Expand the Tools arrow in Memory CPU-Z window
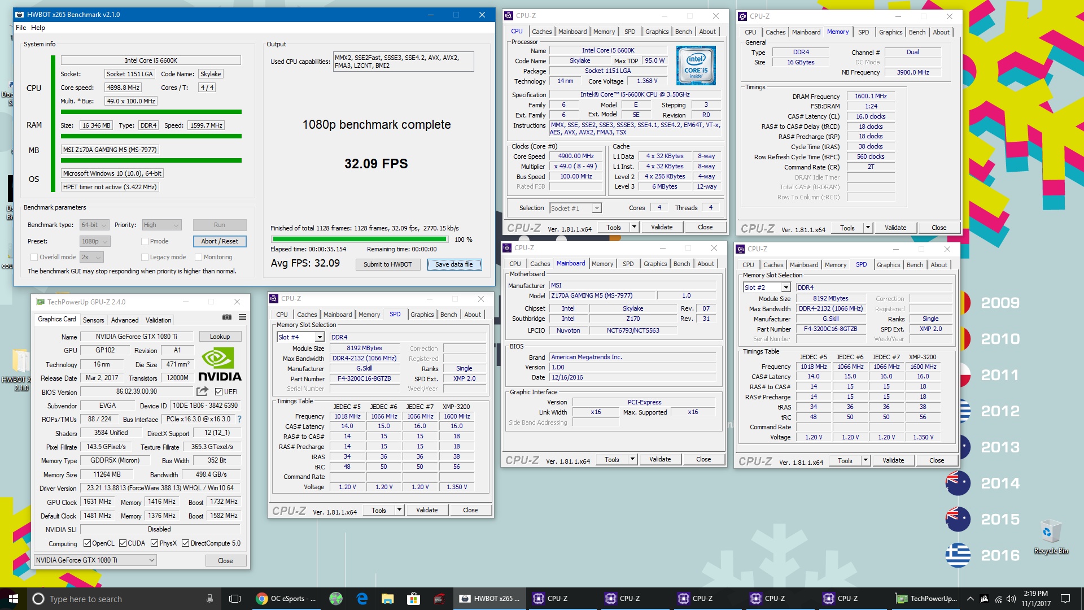 868,228
